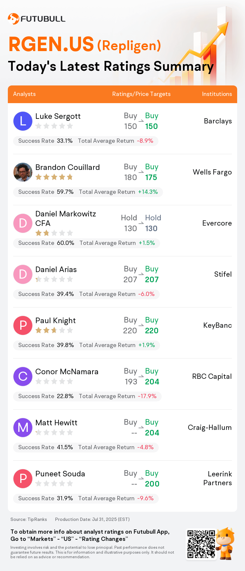The height and width of the screenshot is (571, 245).
Task: Click Brandon Couillard's five-star rating
Action: 54,177
